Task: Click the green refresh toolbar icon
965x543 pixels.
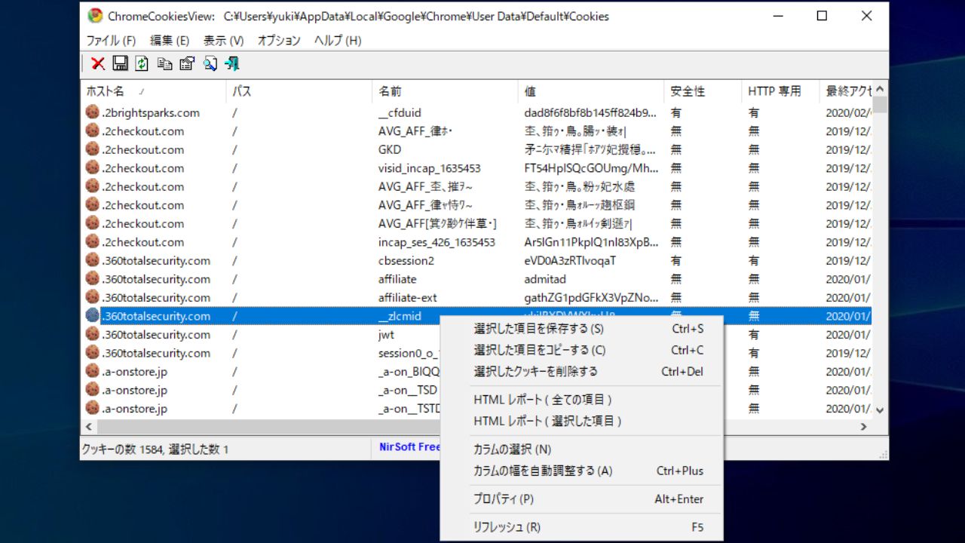Action: (x=142, y=64)
